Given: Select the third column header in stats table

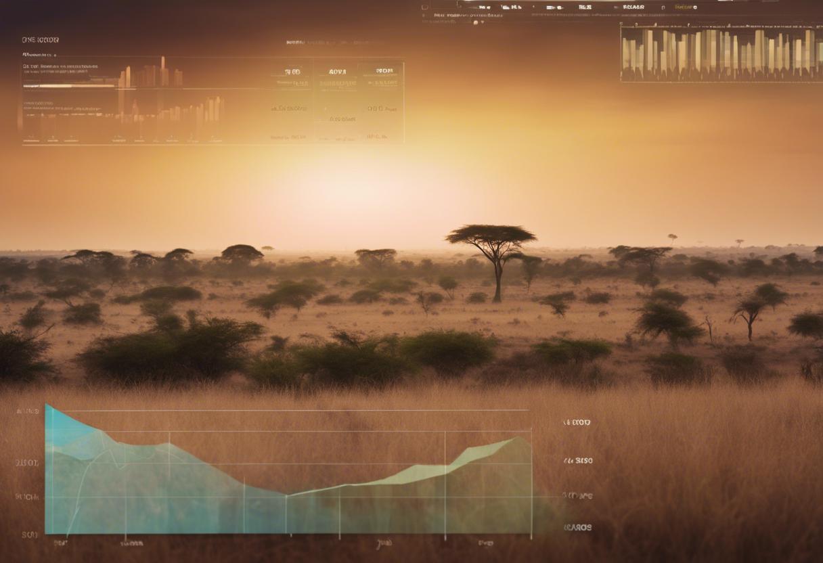Looking at the screenshot, I should (x=384, y=71).
